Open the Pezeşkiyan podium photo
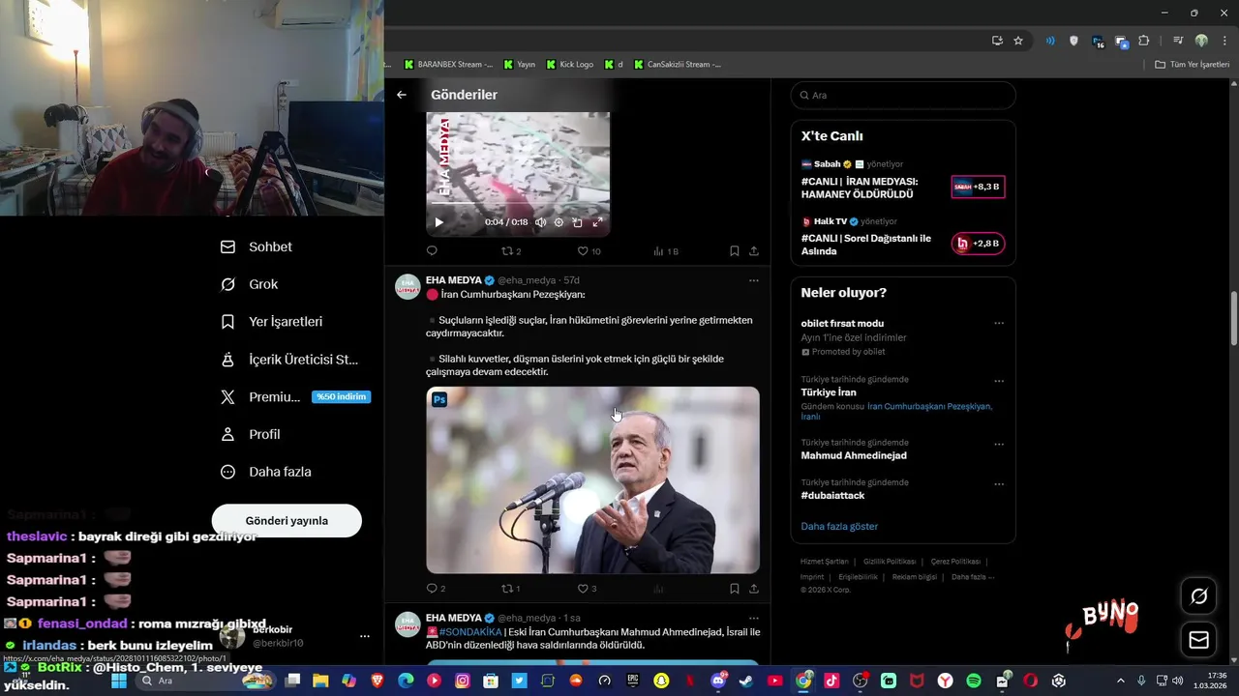The image size is (1239, 696). 592,480
